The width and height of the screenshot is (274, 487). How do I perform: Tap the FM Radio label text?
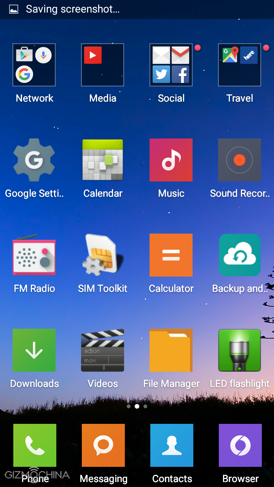click(x=35, y=288)
